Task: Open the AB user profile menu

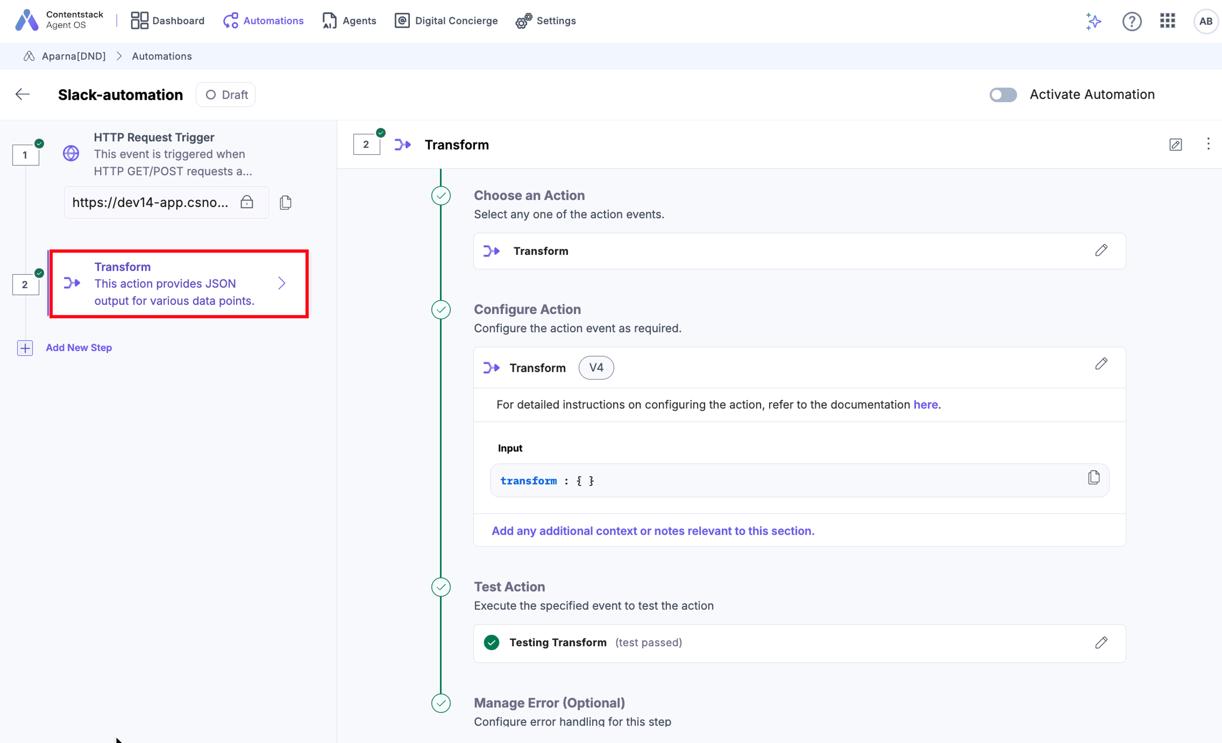Action: 1206,21
